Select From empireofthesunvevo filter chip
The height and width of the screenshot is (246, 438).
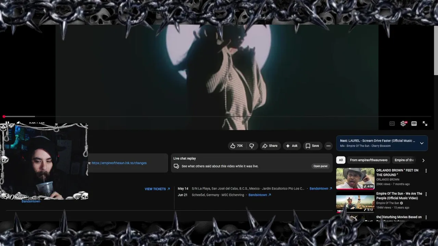[x=369, y=160]
